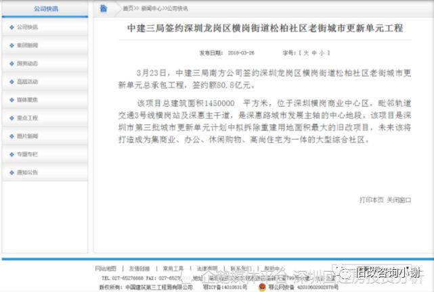Set font size to 小
The width and height of the screenshot is (434, 292).
[x=322, y=53]
